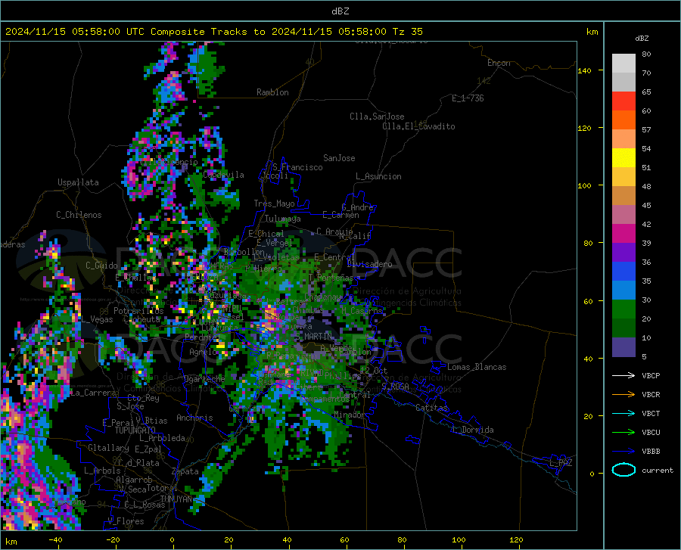Screen dimensions: 681x550
Task: Select the slate purple 5-10 dBZ swatch
Action: point(623,347)
